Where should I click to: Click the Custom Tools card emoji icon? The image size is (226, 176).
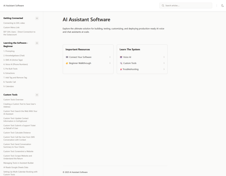click(121, 63)
